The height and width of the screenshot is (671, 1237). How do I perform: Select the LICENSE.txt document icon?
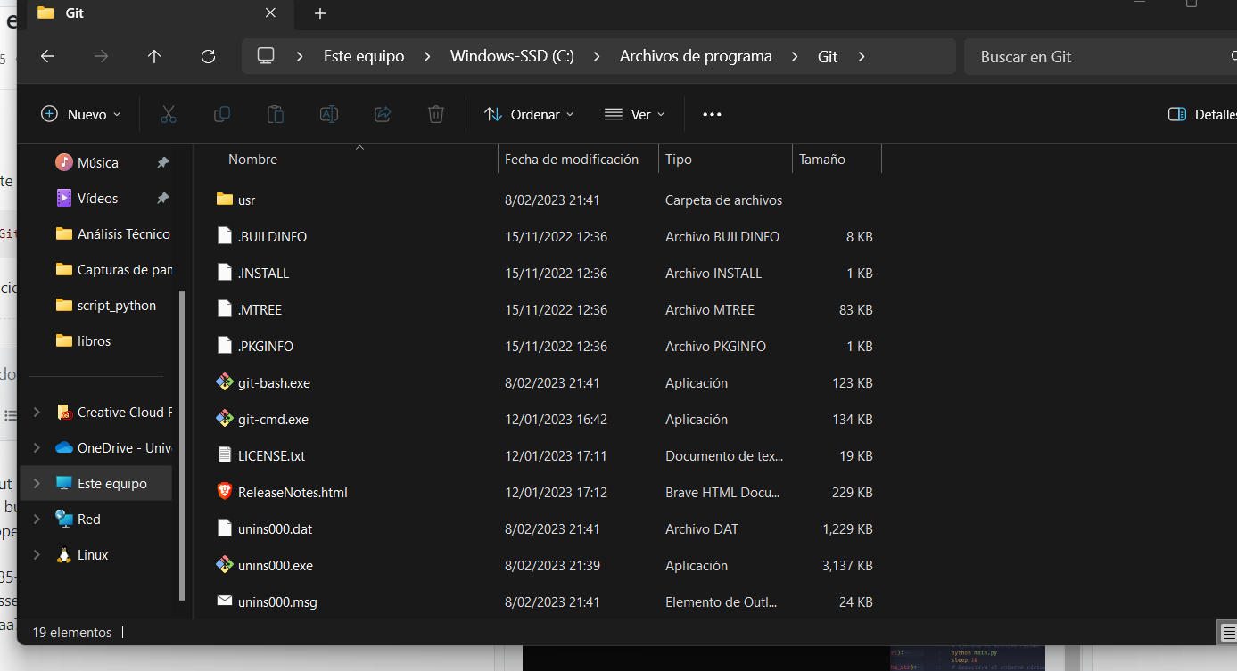[225, 455]
